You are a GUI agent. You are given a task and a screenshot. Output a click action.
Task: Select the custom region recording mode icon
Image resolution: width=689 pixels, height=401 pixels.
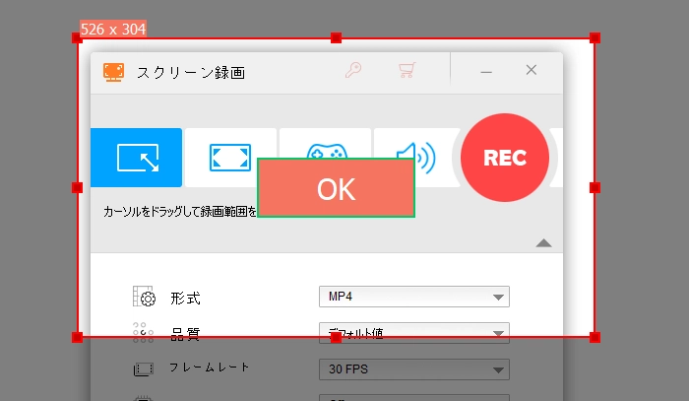(136, 158)
